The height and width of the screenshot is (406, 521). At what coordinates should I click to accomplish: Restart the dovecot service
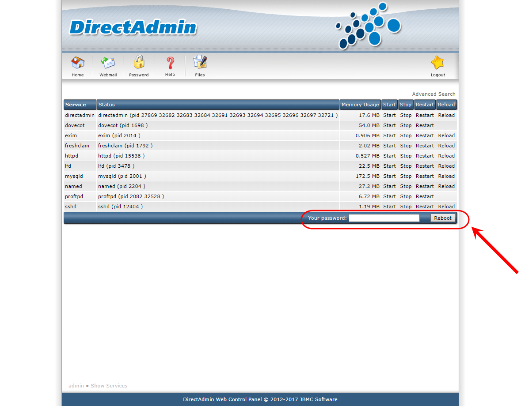point(425,125)
